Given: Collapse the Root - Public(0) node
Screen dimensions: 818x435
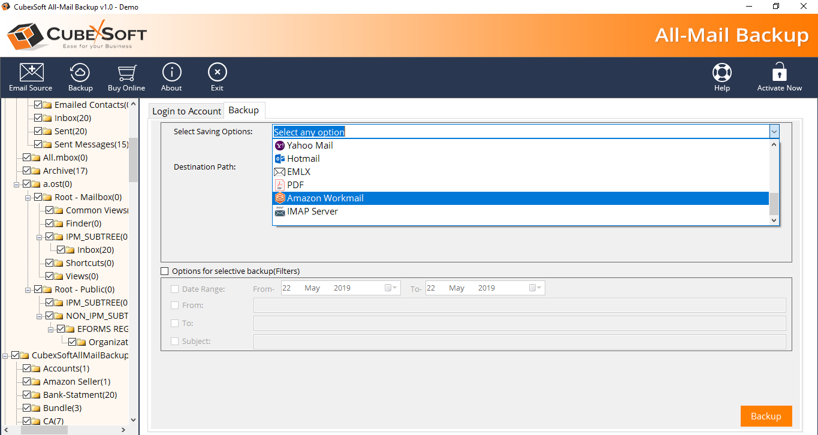Looking at the screenshot, I should [28, 289].
